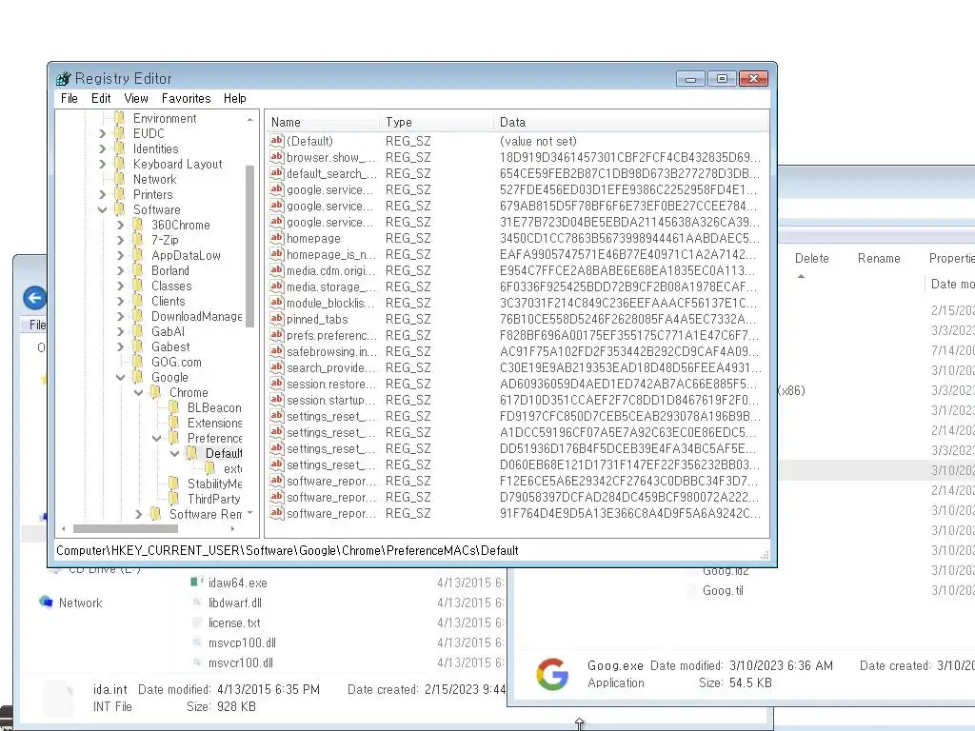Select the session.startup value row
Screen dimensions: 975x731
pyautogui.click(x=516, y=400)
